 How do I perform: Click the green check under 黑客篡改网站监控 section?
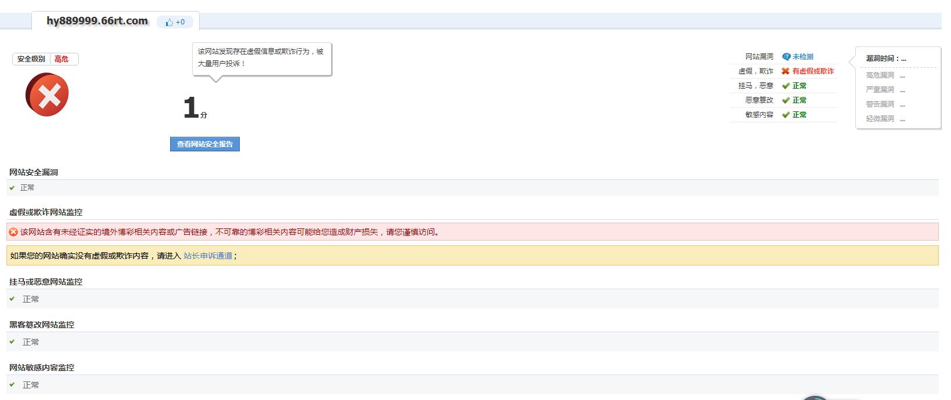[12, 342]
